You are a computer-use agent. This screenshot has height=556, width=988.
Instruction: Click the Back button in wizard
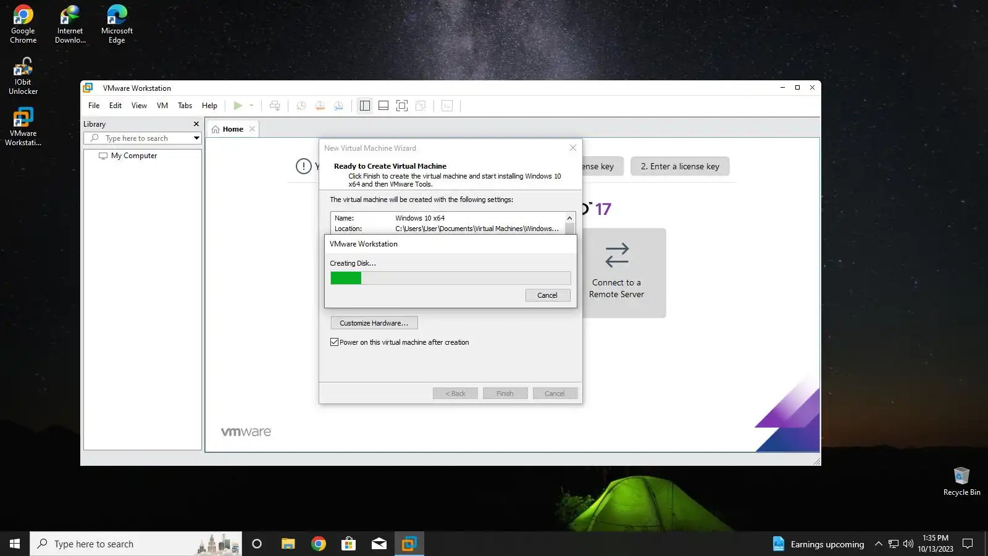456,394
